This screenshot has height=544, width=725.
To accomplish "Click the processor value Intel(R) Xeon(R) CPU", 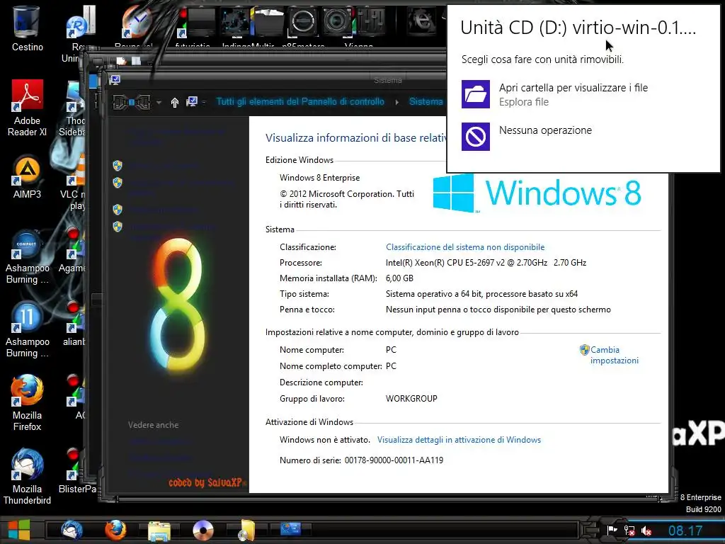I will [486, 263].
